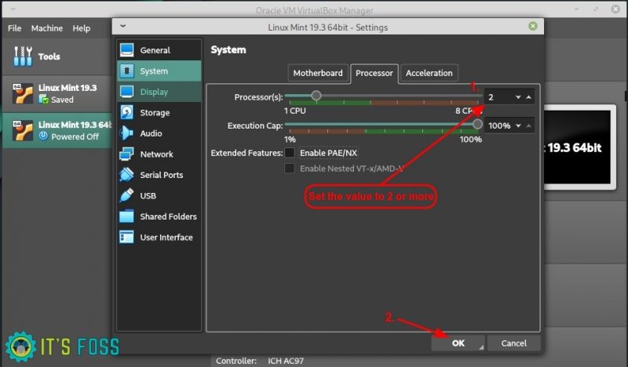This screenshot has height=367, width=628.
Task: Click the execution cap value field
Action: click(x=499, y=125)
